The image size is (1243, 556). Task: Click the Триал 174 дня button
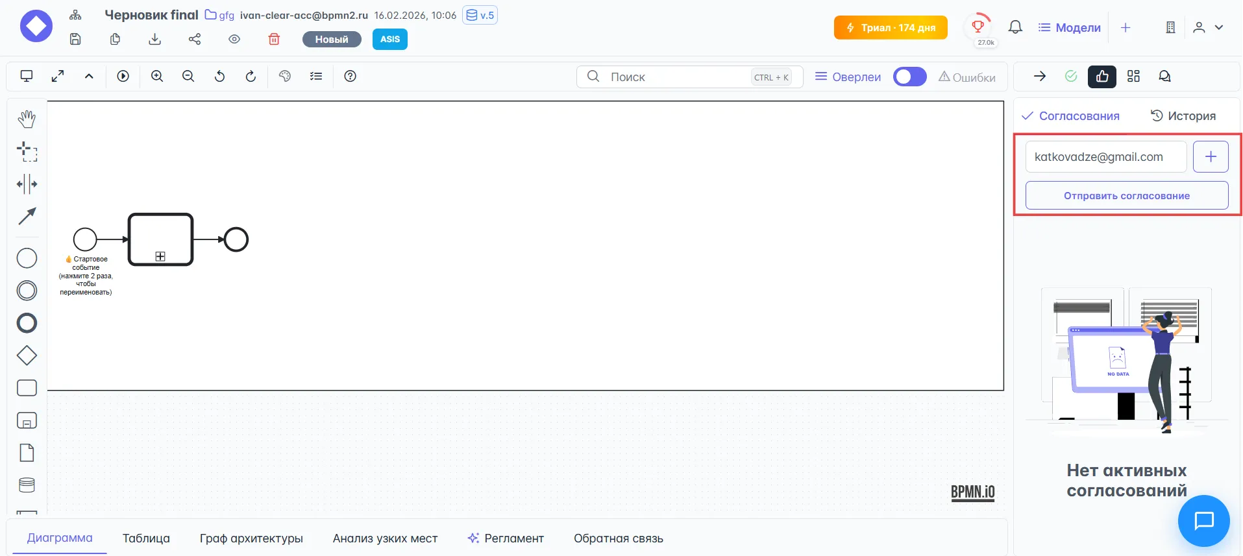tap(891, 28)
